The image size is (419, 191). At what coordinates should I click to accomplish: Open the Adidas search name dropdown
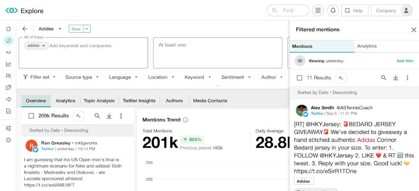(50, 29)
